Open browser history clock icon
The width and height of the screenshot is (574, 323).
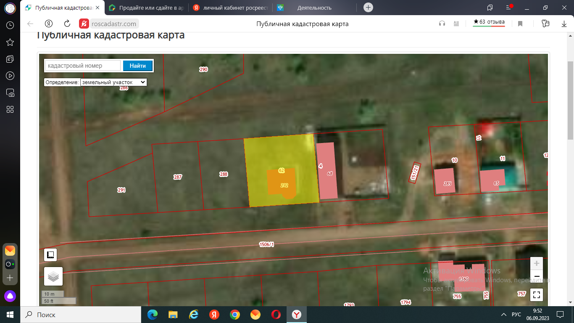pyautogui.click(x=10, y=25)
